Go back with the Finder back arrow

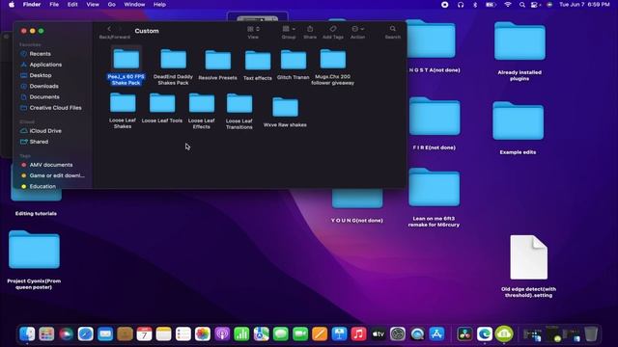tap(109, 29)
